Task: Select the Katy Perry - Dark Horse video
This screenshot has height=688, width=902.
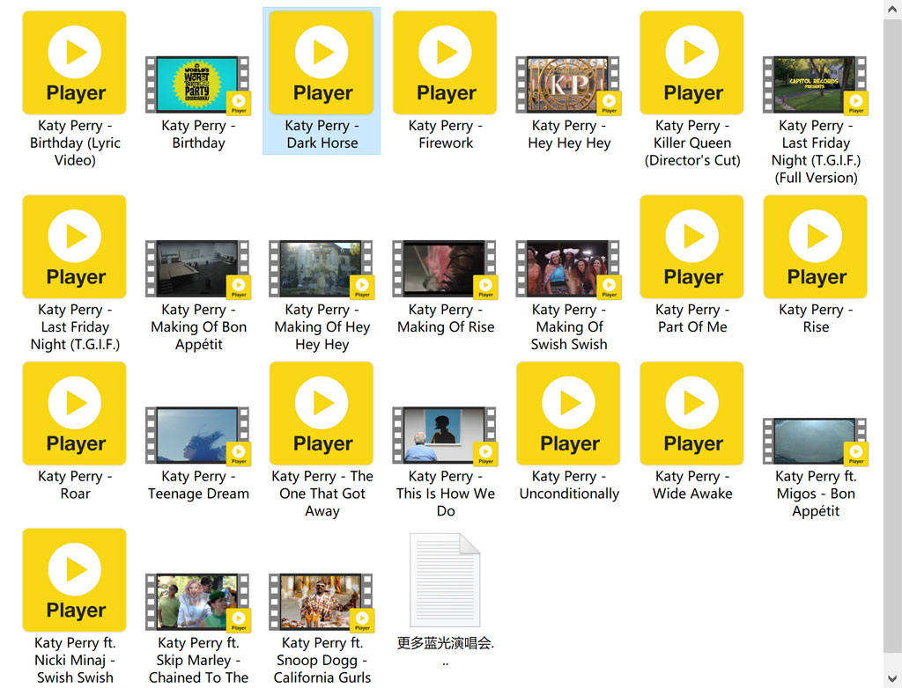Action: coord(322,63)
